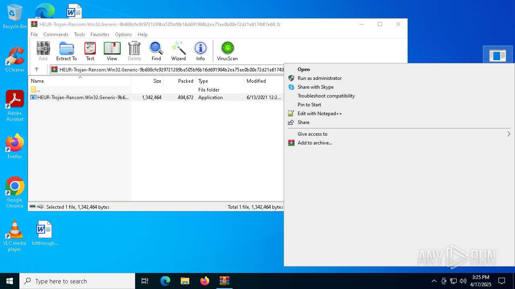Open Microsoft Edge in taskbar
The width and height of the screenshot is (515, 289).
click(165, 281)
